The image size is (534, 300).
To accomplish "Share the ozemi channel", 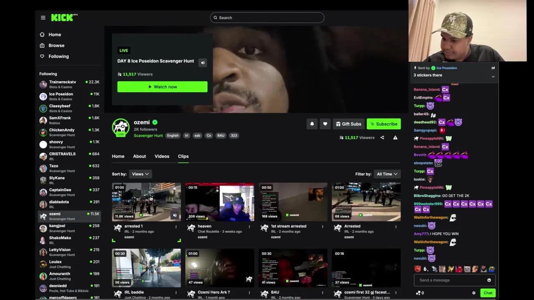I will [382, 137].
